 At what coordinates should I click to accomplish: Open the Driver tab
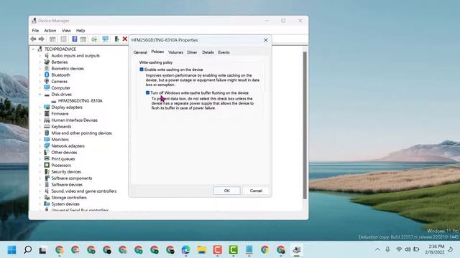tap(192, 52)
